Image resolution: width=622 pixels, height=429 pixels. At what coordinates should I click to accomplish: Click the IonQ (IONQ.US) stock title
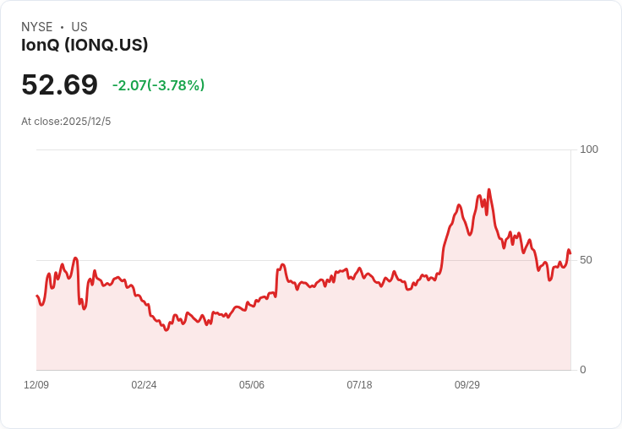(x=85, y=46)
